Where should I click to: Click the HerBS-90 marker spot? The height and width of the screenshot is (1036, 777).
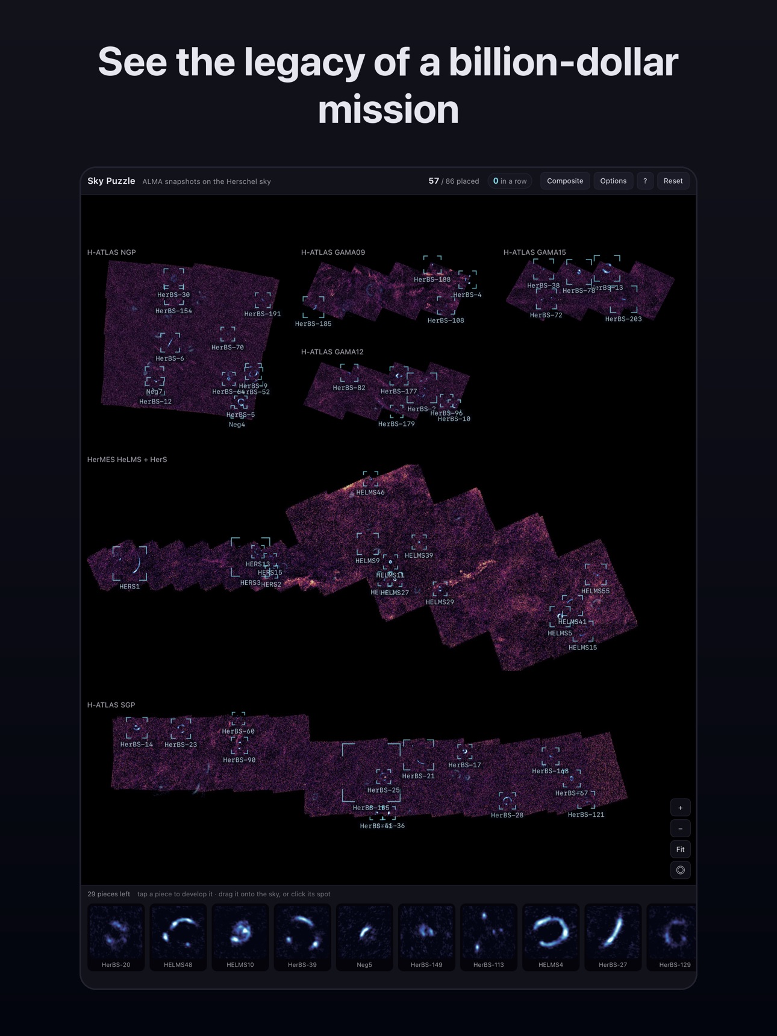pos(239,746)
